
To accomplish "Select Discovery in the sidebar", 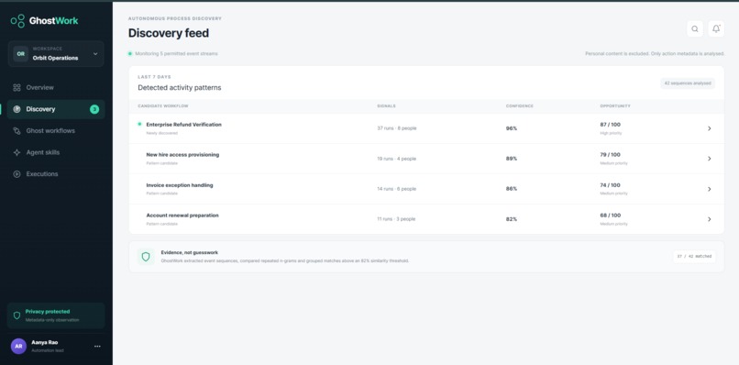I will pos(56,109).
